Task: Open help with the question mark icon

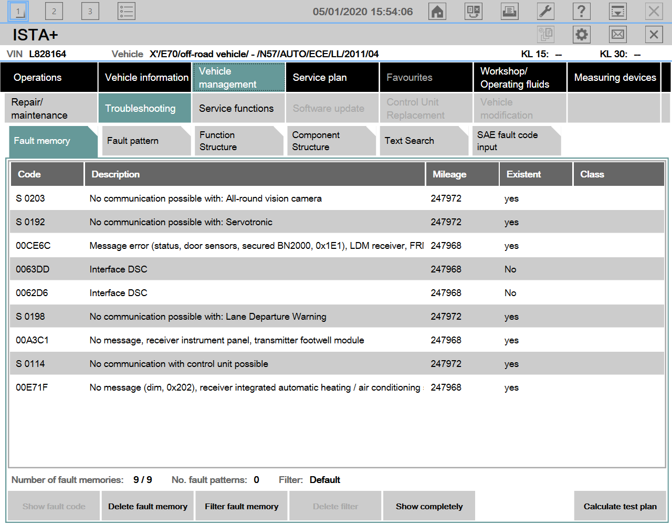Action: (581, 12)
